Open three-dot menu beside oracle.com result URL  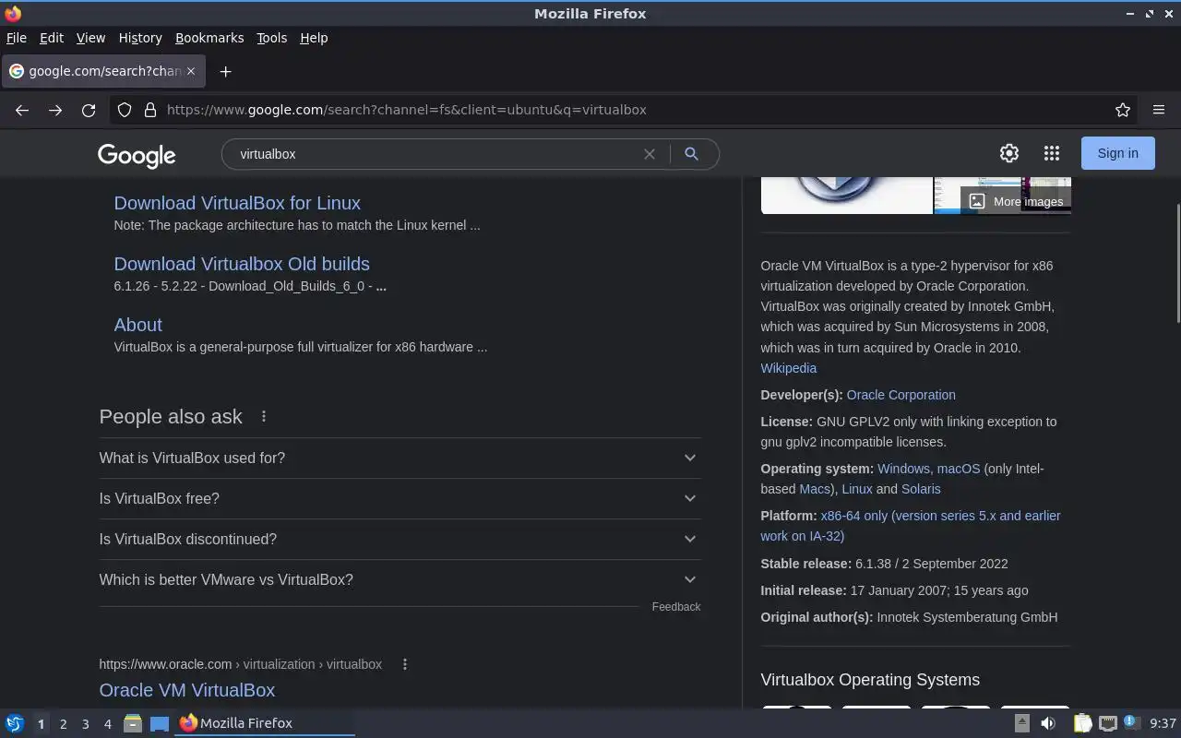tap(405, 664)
